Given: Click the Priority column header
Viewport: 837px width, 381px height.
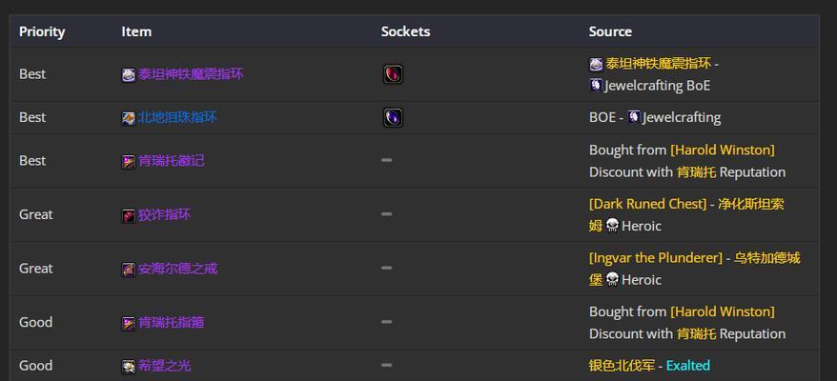Looking at the screenshot, I should [x=42, y=31].
